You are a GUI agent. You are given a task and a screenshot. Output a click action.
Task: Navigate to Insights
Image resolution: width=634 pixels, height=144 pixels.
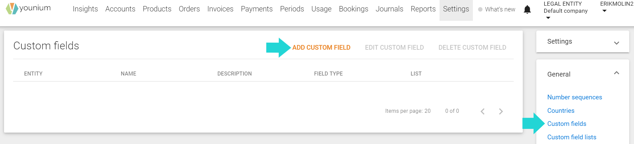coord(85,9)
